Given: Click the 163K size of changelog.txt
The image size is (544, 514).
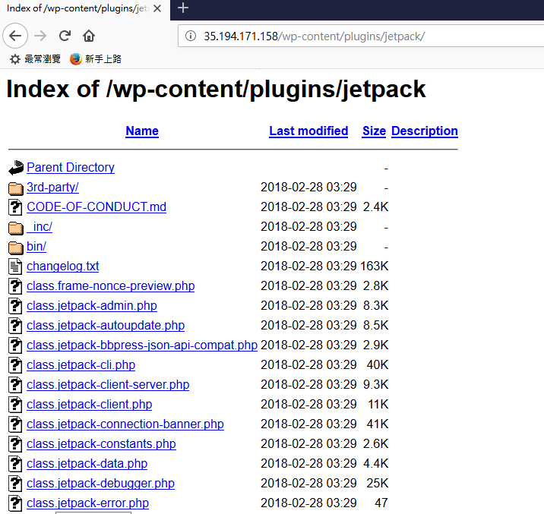Looking at the screenshot, I should (x=375, y=266).
